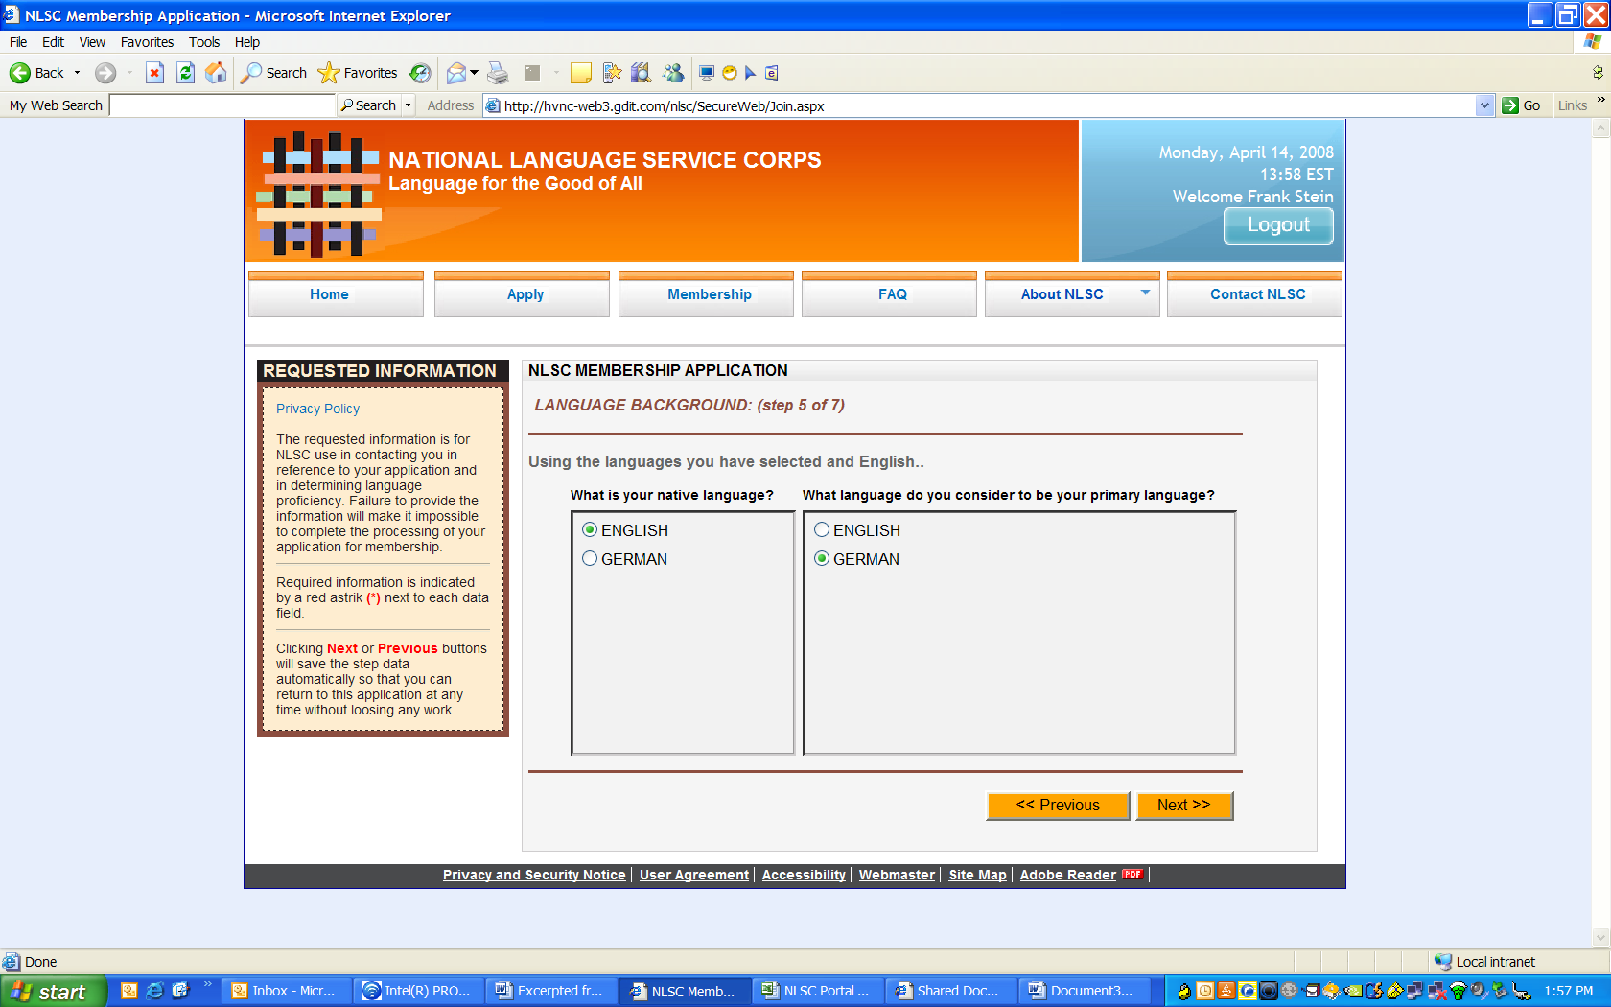This screenshot has height=1007, width=1611.
Task: Click the Local intranet zone icon
Action: click(1443, 962)
